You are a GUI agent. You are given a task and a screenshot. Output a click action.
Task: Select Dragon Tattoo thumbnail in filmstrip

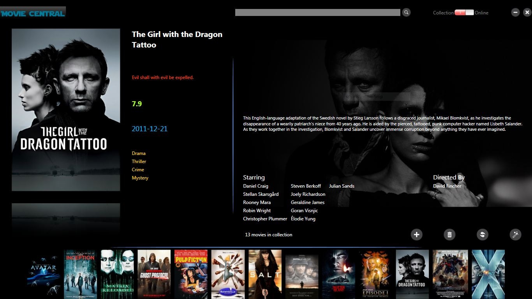(412, 274)
